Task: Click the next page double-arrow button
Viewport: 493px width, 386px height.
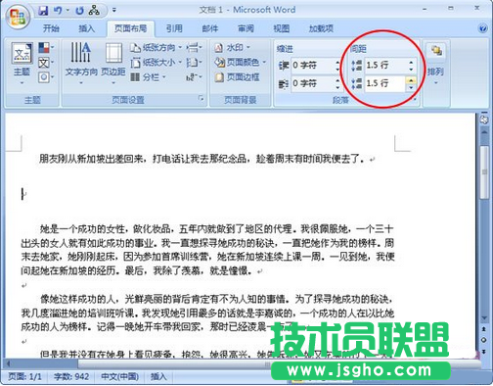Action: 484,352
